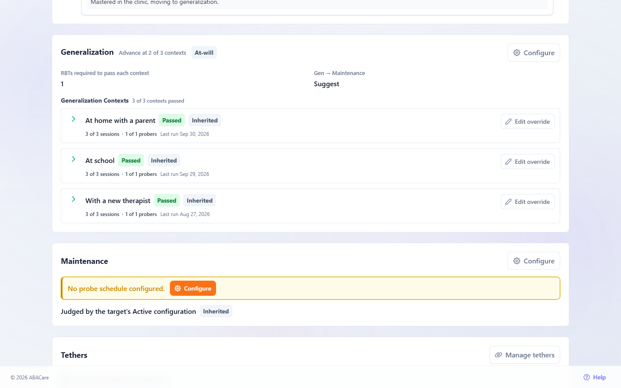This screenshot has height=388, width=621.
Task: Edit override for 'At home with a parent'
Action: (527, 122)
